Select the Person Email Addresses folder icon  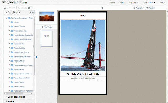click(12, 56)
